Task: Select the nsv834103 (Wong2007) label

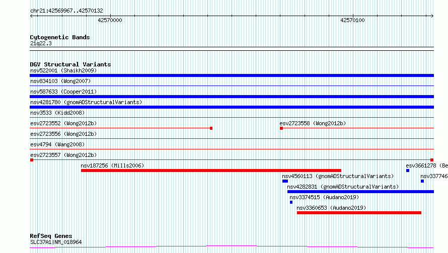Action: click(x=60, y=81)
